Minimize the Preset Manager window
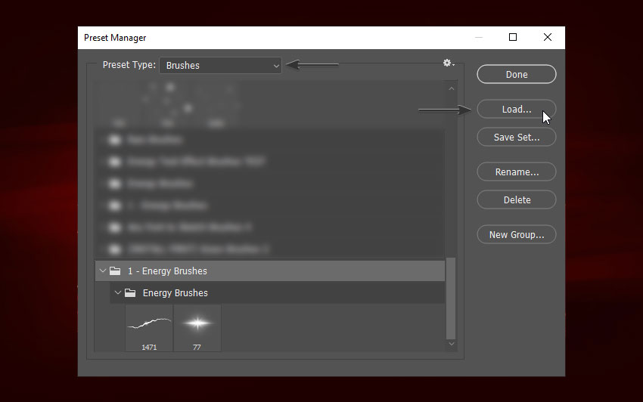 pyautogui.click(x=478, y=38)
